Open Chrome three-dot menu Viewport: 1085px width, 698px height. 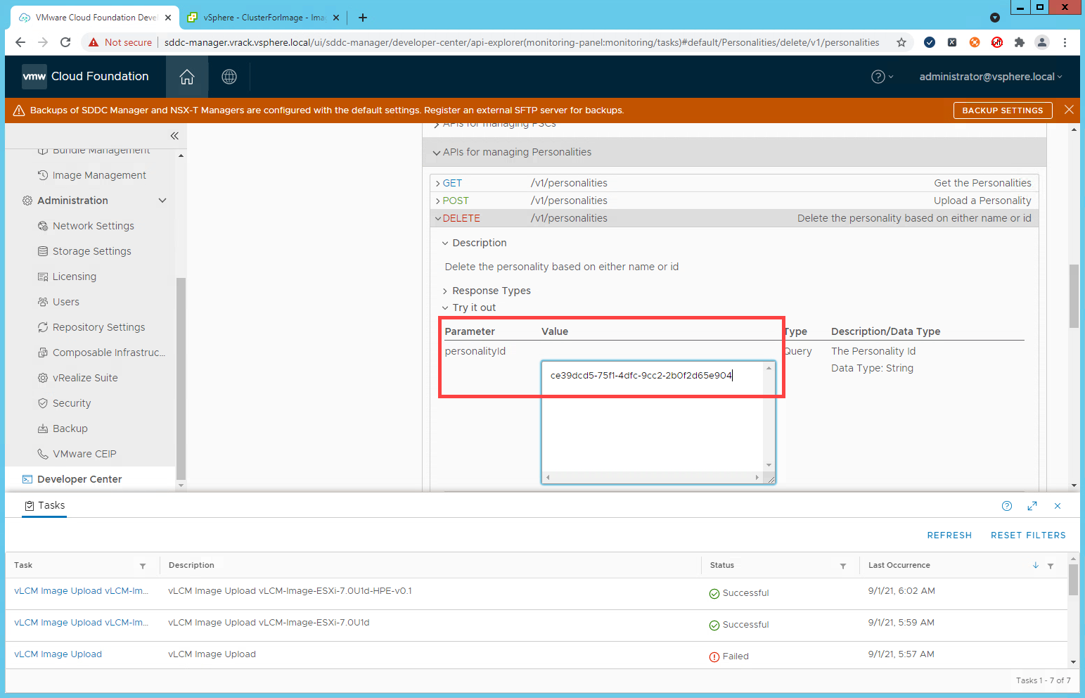(x=1065, y=42)
